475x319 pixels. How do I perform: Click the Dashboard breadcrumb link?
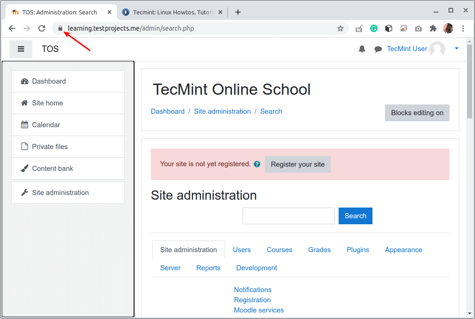click(167, 111)
